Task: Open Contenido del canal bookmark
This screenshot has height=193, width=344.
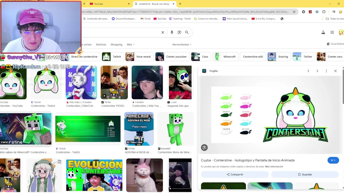Action: coord(96,19)
